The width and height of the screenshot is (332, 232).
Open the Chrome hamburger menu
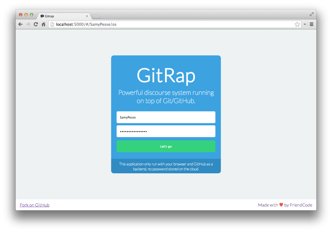click(x=312, y=24)
